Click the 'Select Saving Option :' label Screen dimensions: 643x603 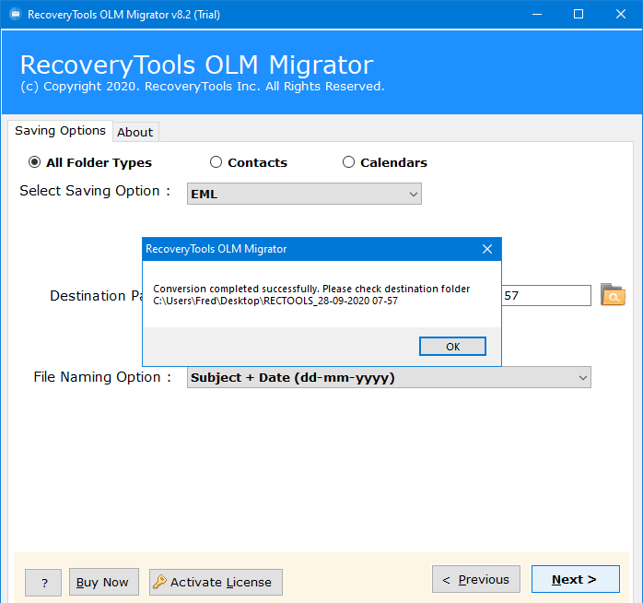(x=95, y=191)
